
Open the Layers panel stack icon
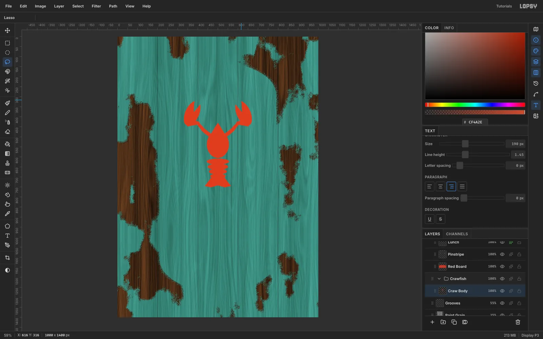[536, 62]
